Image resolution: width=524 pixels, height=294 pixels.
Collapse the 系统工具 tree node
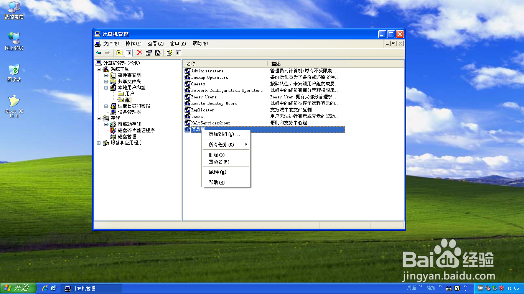[x=99, y=69]
